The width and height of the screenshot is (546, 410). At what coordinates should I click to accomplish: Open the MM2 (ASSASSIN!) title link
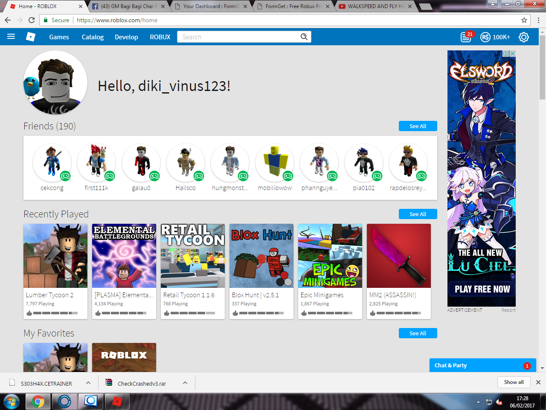[392, 295]
